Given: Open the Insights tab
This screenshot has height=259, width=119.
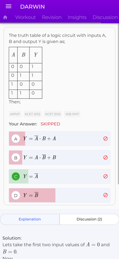Looking at the screenshot, I should 77,17.
